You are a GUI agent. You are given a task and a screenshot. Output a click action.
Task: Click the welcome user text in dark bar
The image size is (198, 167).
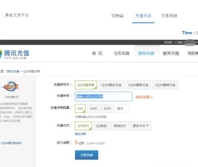pyautogui.click(x=181, y=42)
